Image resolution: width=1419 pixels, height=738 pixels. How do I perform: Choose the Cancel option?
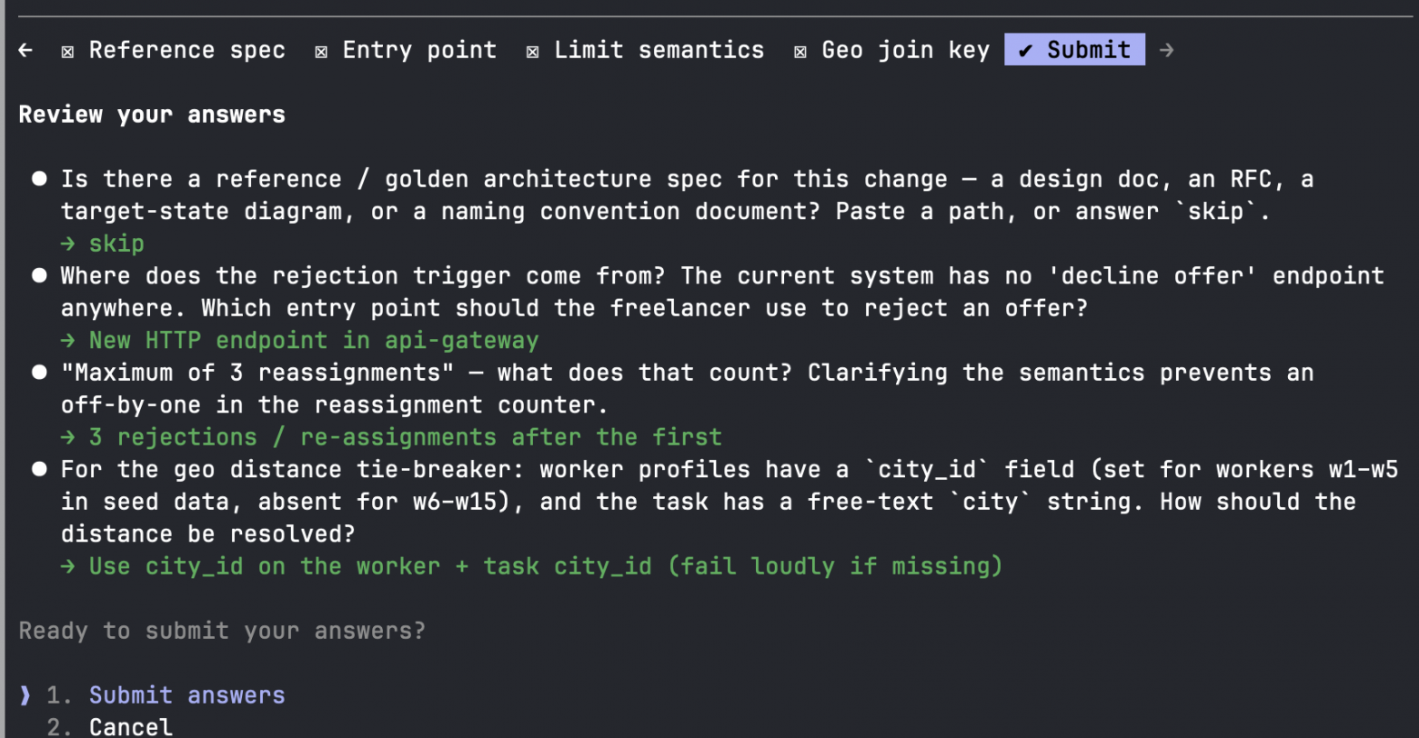(131, 727)
